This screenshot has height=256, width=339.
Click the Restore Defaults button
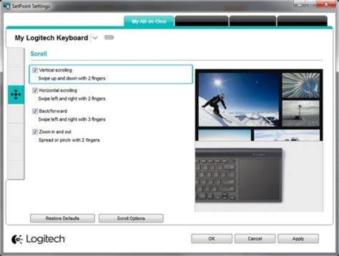coord(63,218)
